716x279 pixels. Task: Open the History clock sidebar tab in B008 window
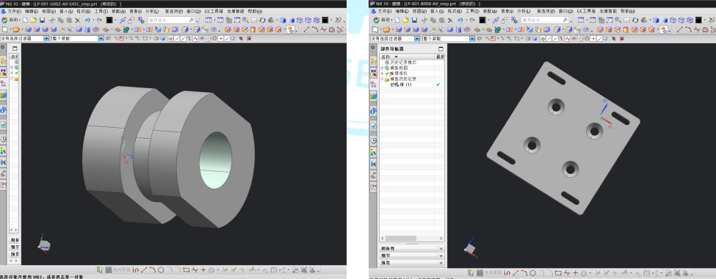[x=374, y=140]
